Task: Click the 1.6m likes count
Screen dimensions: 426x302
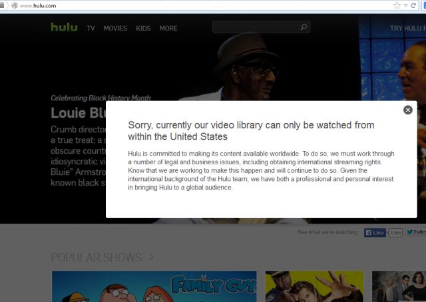Action: (x=395, y=232)
